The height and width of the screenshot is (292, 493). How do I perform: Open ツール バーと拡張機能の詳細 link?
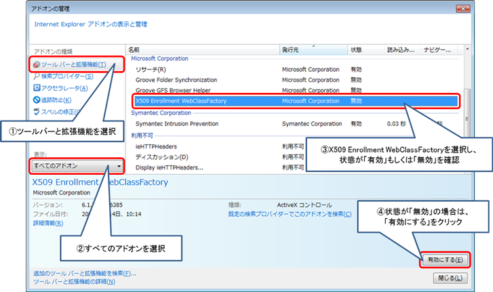(x=74, y=282)
